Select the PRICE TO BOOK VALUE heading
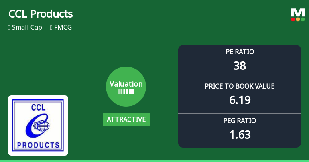The height and width of the screenshot is (162, 309). click(240, 86)
